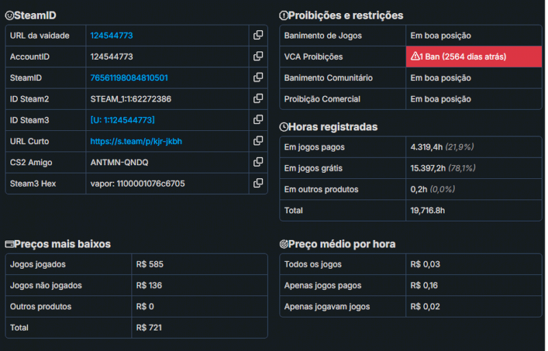Image resolution: width=548 pixels, height=351 pixels.
Task: Click the Em jogos grátis label
Action: (313, 168)
